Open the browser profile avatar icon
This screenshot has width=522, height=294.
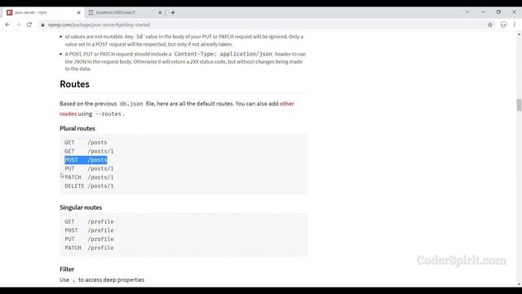tap(503, 24)
